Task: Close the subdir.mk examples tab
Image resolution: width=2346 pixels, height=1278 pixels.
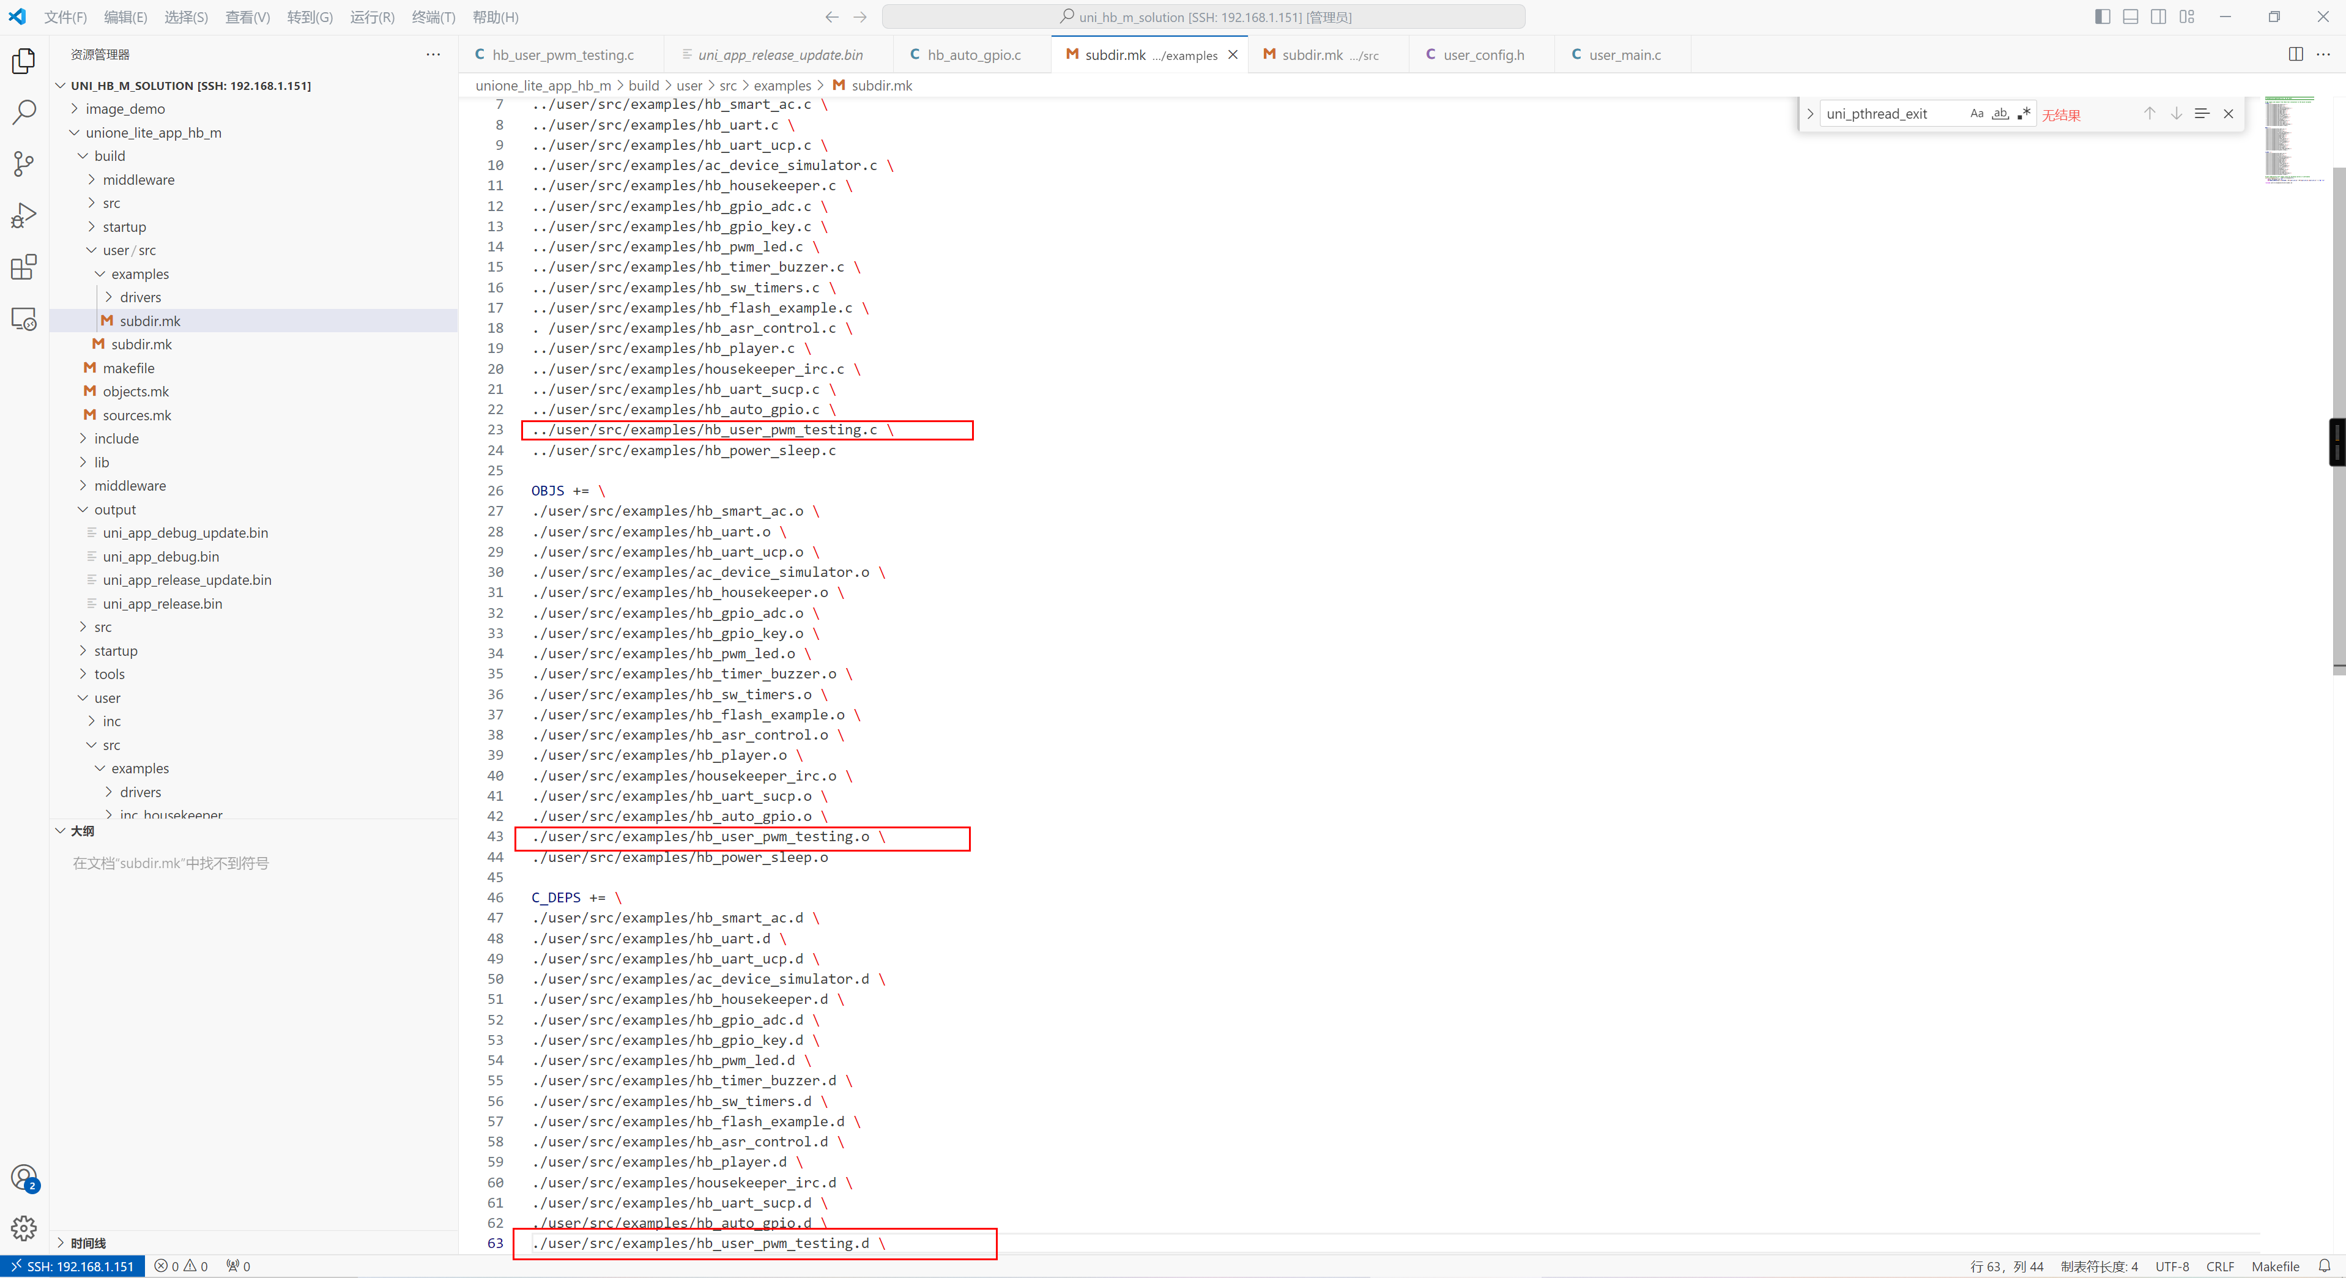Action: (x=1232, y=54)
